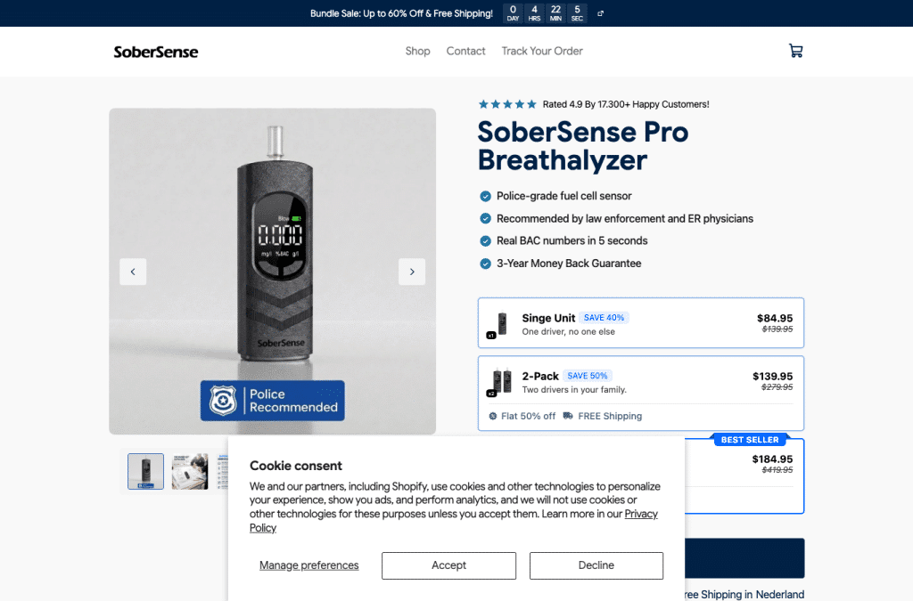
Task: Open the shopping cart icon
Action: pyautogui.click(x=795, y=51)
